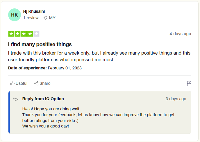Click the '3 days ago' reply timestamp
The image size is (200, 142).
pyautogui.click(x=176, y=99)
